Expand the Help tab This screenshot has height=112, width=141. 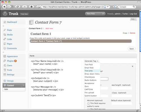[133, 19]
